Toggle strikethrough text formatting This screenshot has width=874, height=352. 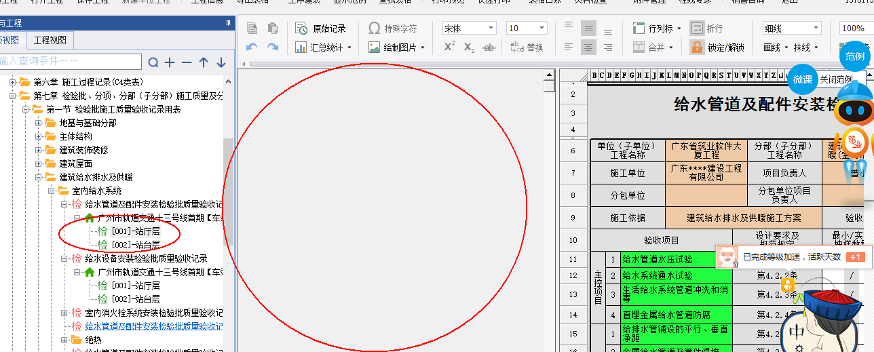489,47
